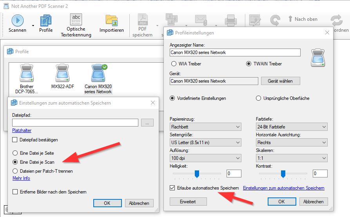Open Einstellungen zum automatischen Speichern link
This screenshot has height=217, width=350.
point(284,188)
